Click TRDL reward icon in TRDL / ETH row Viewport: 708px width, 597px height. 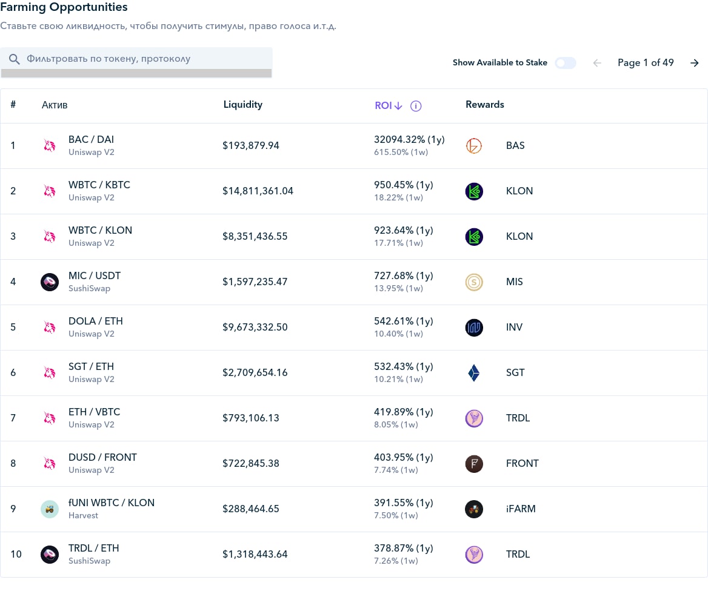click(474, 555)
